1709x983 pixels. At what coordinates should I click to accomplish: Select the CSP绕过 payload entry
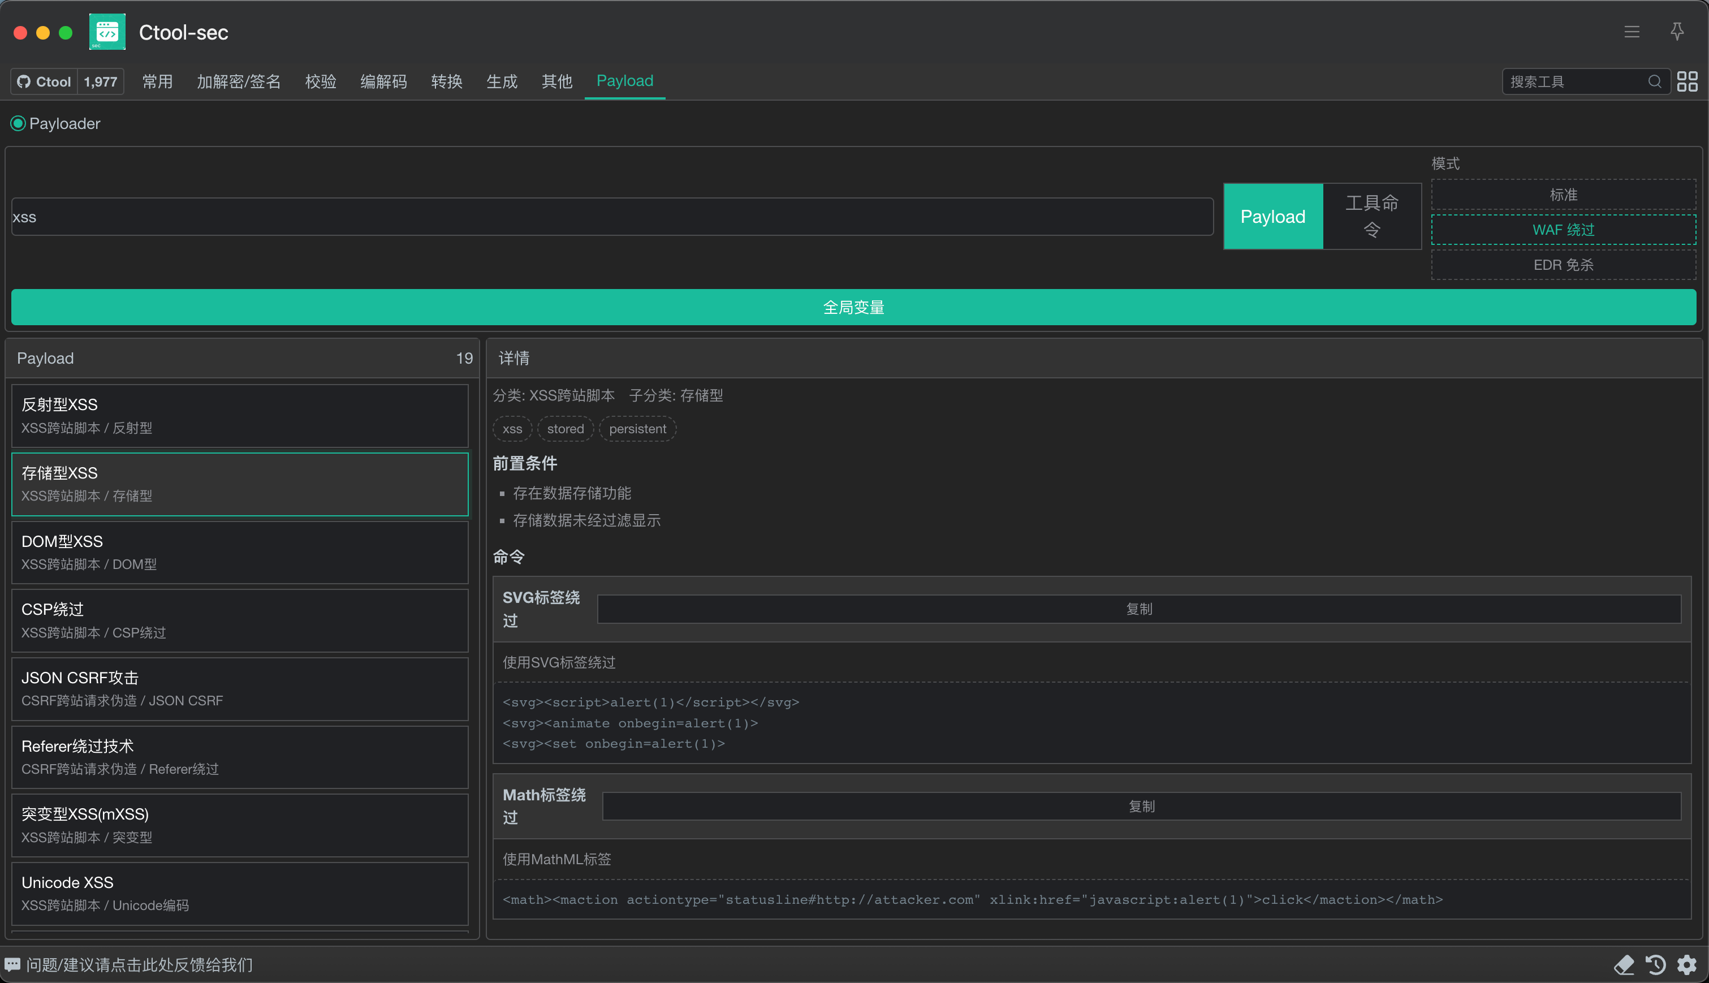[240, 620]
